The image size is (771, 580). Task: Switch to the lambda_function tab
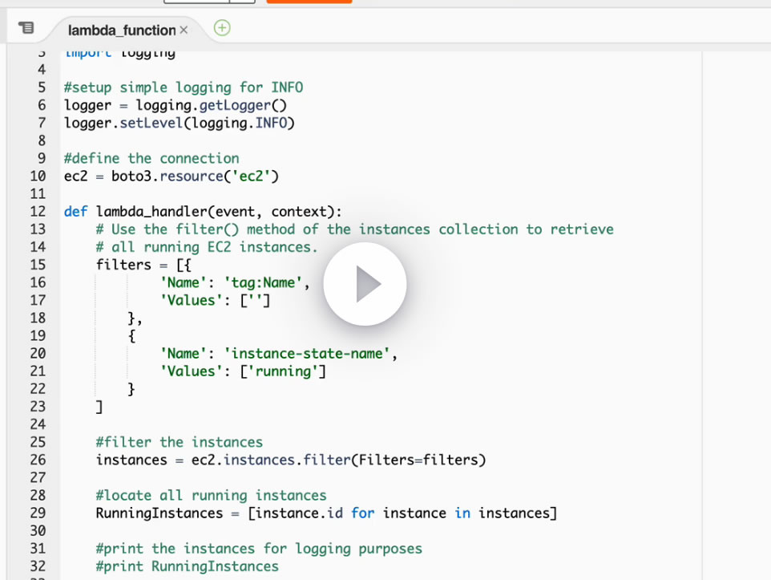coord(122,30)
